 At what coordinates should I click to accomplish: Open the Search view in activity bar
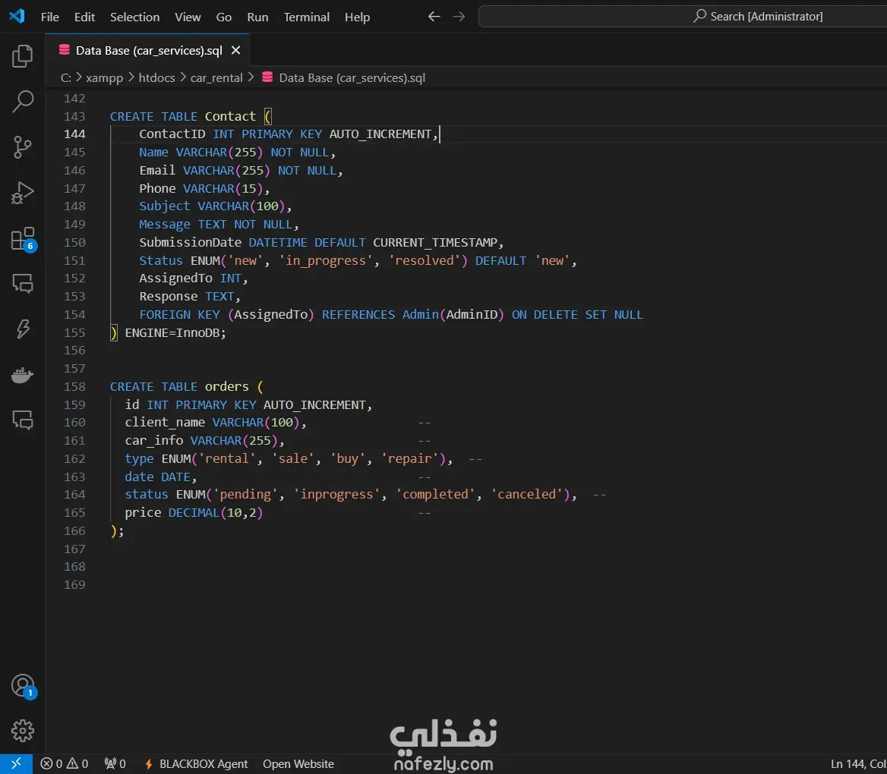(23, 102)
